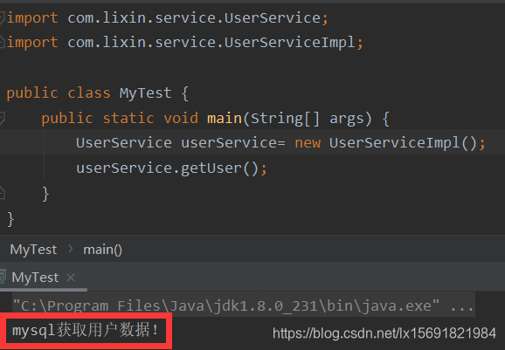Collapse the import block fold marker at the first import

pos(2,17)
